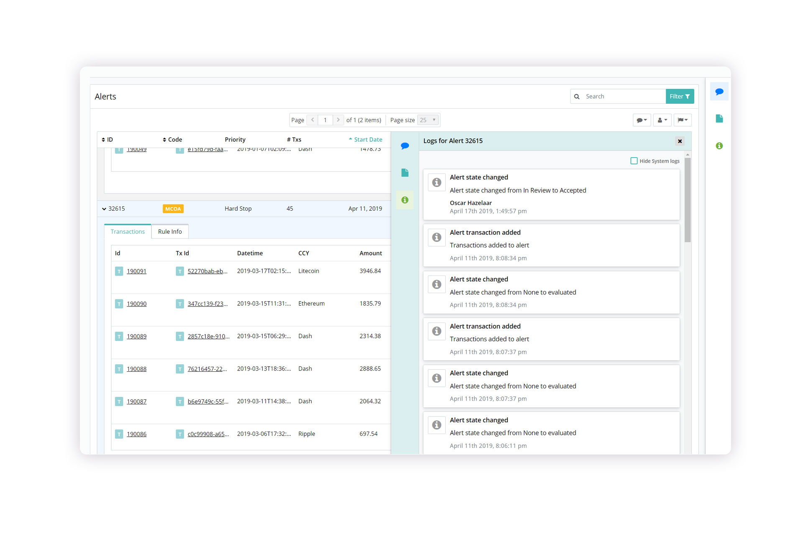Collapse alert row 32615

coord(104,209)
